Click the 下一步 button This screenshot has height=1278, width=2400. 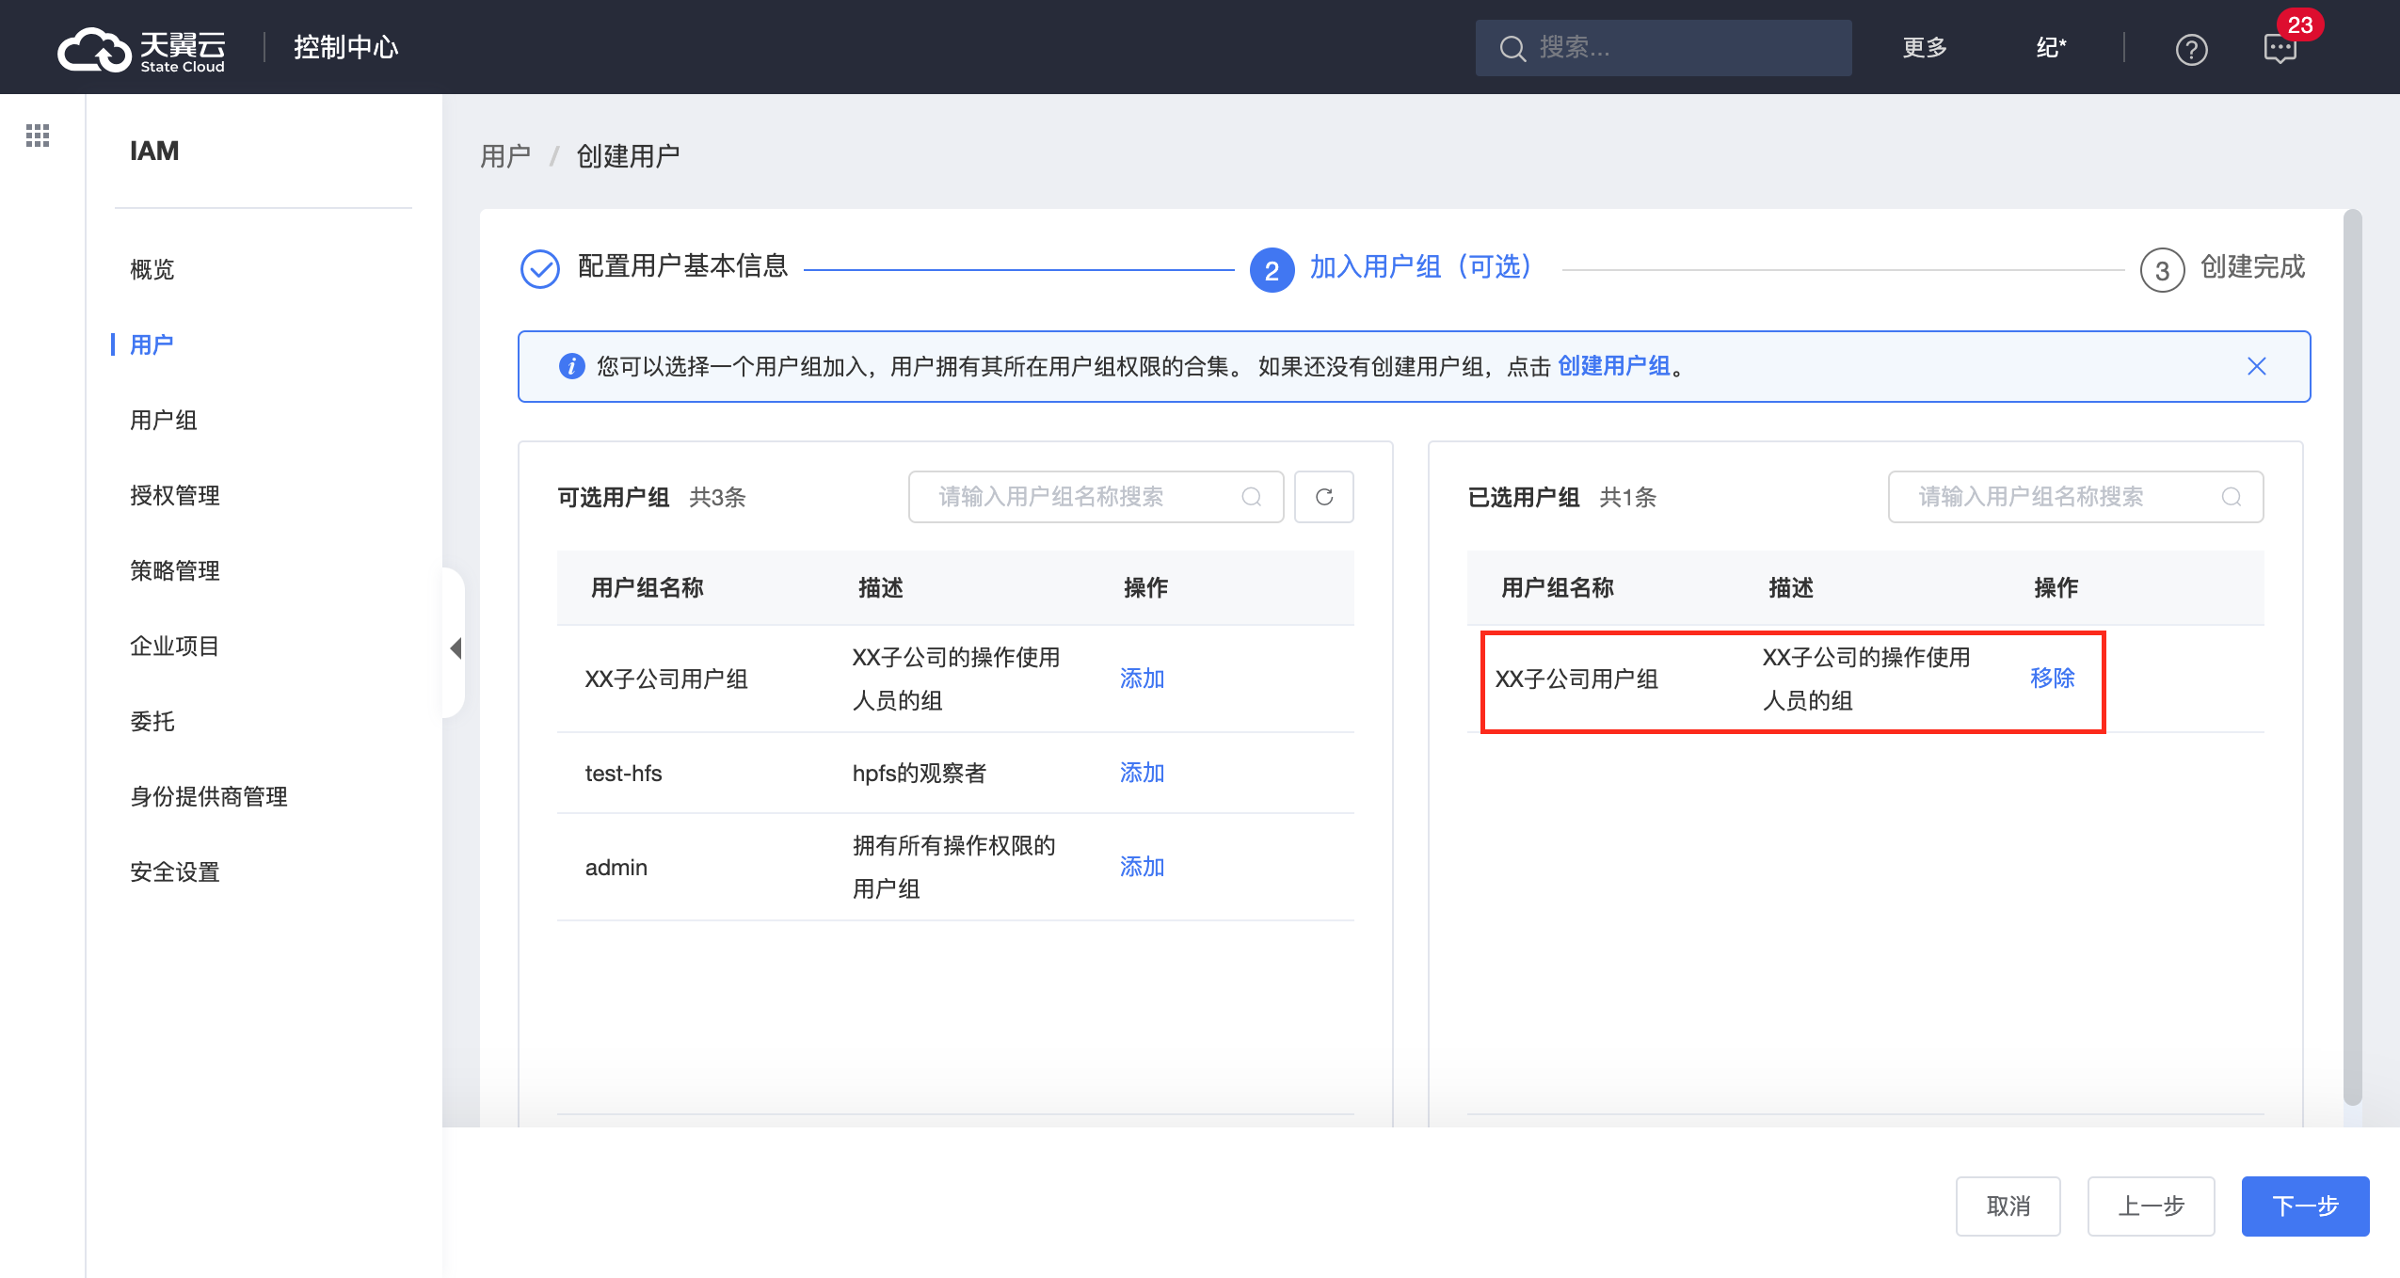2305,1206
